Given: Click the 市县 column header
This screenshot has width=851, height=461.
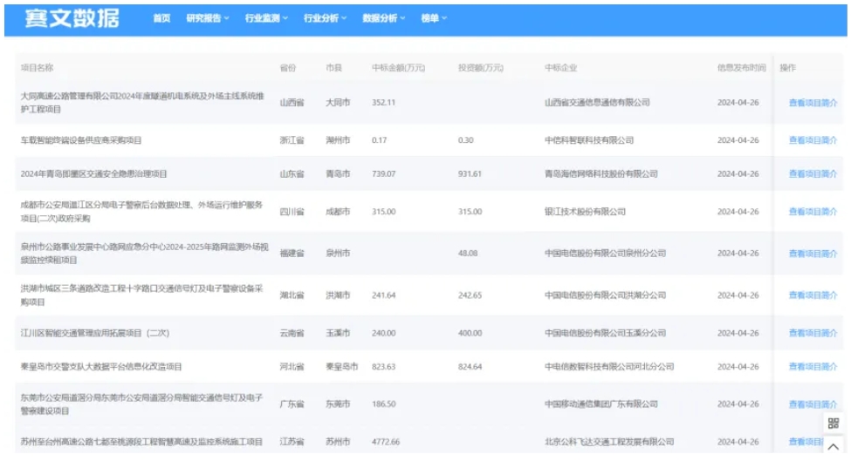Looking at the screenshot, I should point(333,68).
